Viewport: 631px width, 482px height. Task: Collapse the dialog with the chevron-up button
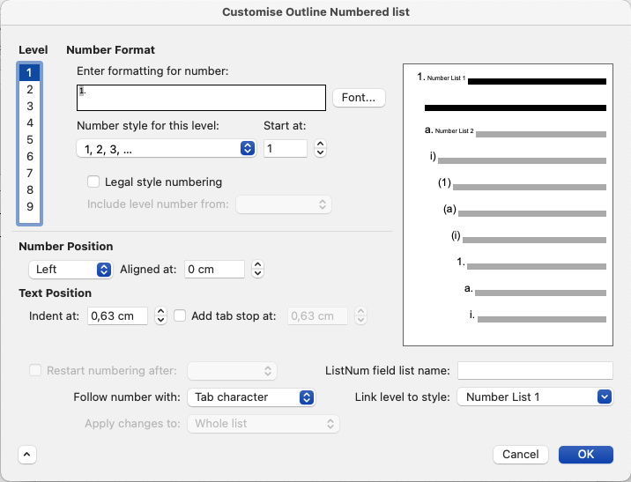tap(27, 455)
